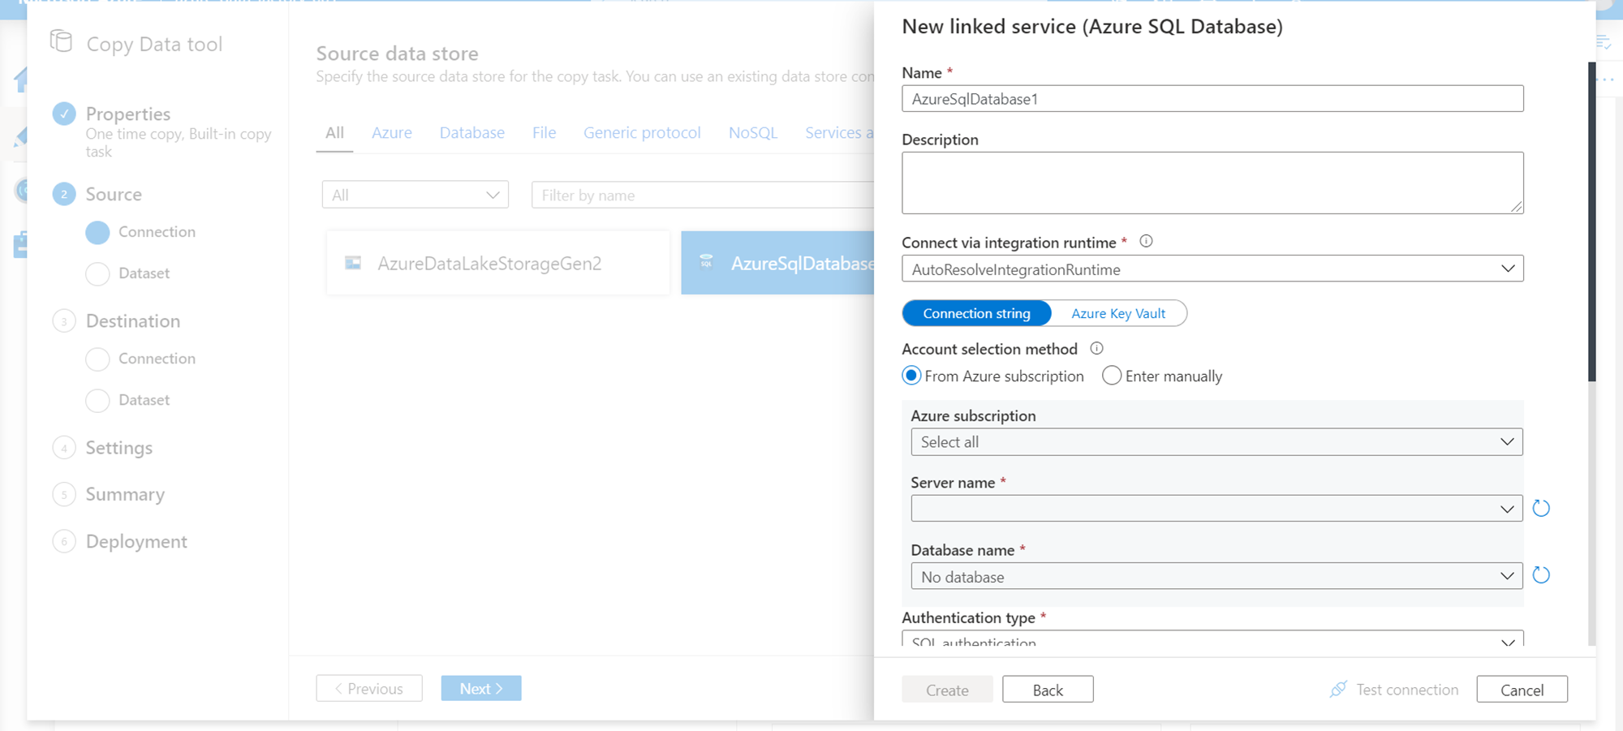
Task: Click into the Description text area
Action: [1212, 183]
